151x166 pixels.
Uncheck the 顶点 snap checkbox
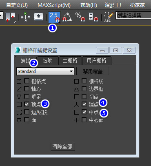tap(27, 104)
